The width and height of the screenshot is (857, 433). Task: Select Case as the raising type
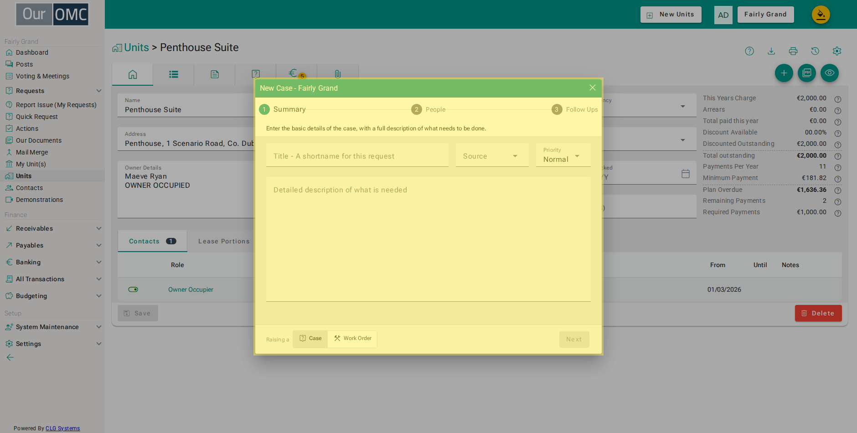point(310,339)
